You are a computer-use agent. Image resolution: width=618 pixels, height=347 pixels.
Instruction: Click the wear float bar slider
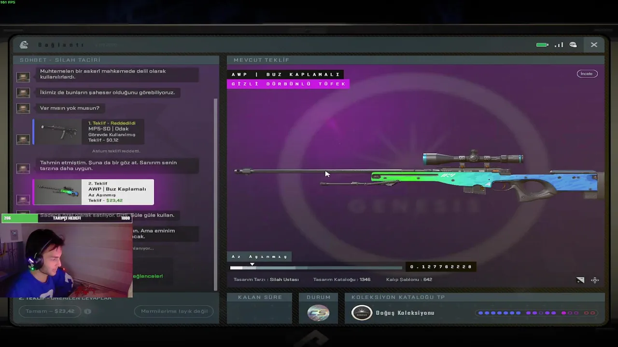(316, 267)
